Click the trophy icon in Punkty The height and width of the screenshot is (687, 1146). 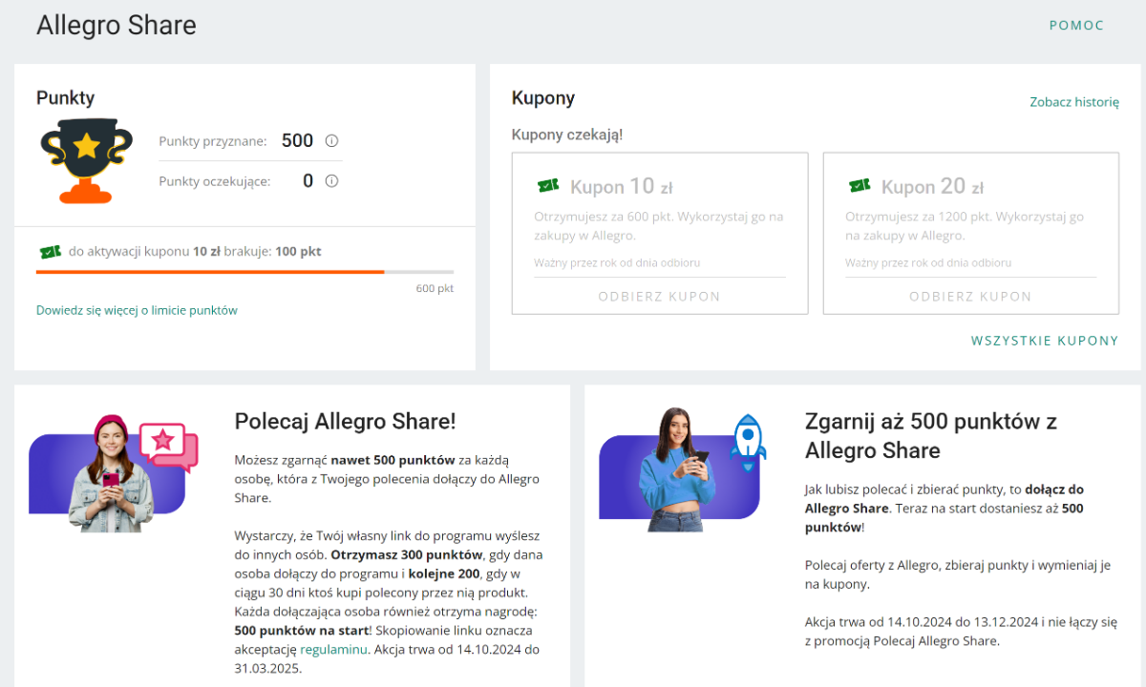(86, 160)
